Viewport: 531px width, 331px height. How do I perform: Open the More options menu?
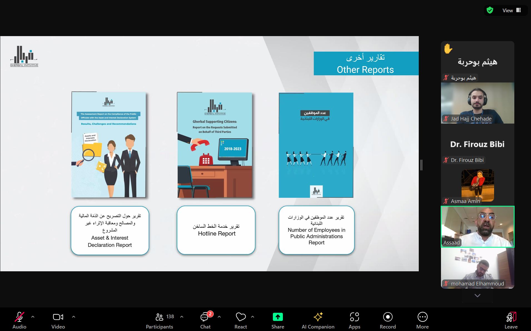pos(422,317)
